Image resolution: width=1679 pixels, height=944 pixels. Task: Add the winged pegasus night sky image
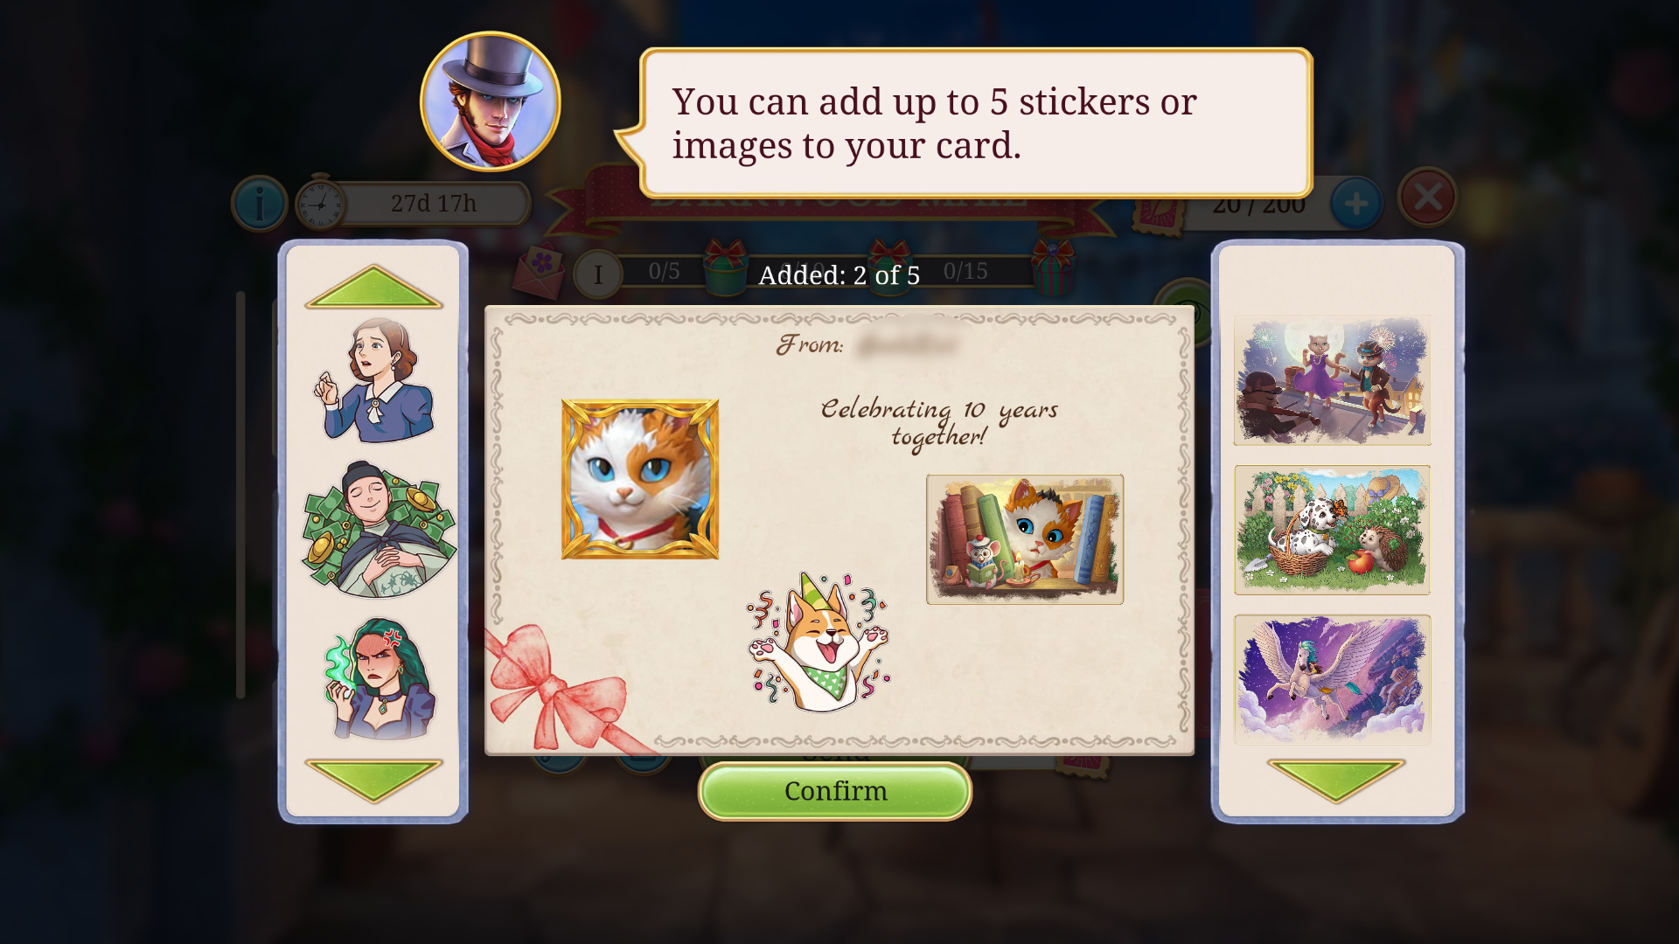[1332, 679]
